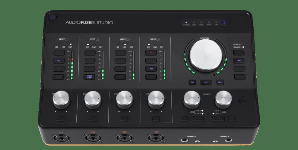Click the front combo jack for Input 1
This screenshot has height=150, width=298.
(61, 138)
